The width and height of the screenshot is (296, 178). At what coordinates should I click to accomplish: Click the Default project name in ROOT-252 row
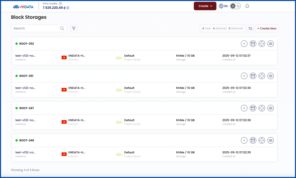[x=129, y=56]
